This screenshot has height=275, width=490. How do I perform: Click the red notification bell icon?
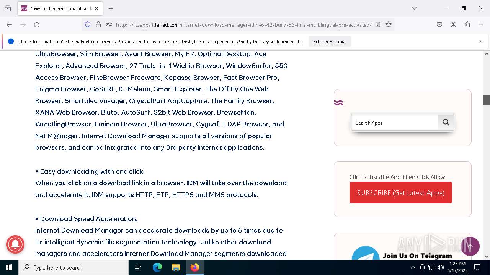coord(15,244)
